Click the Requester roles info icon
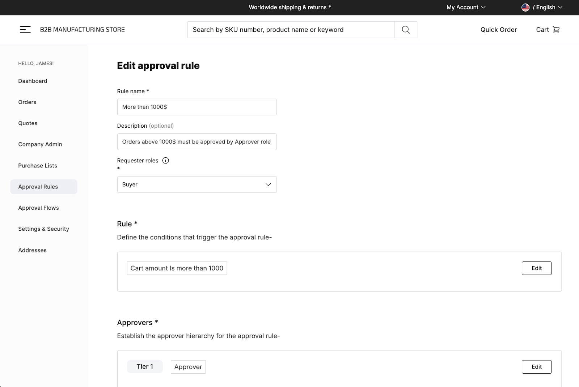 coord(165,161)
